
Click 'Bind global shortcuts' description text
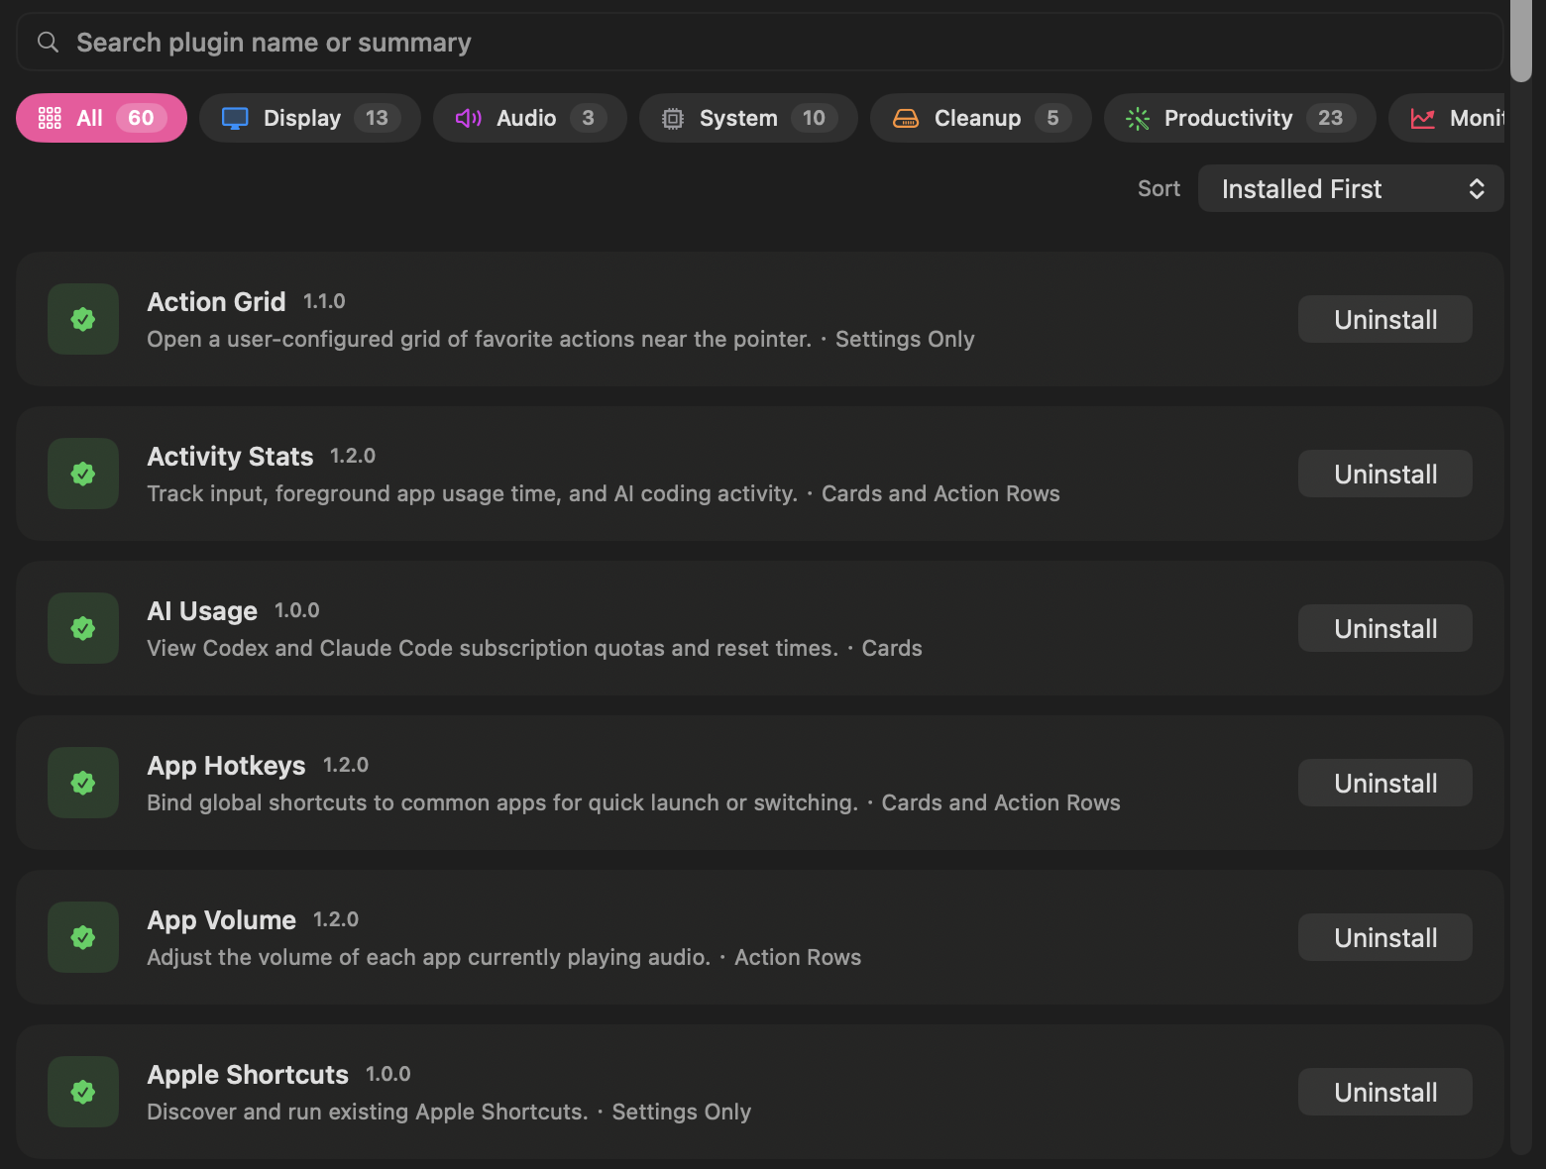[x=501, y=802]
